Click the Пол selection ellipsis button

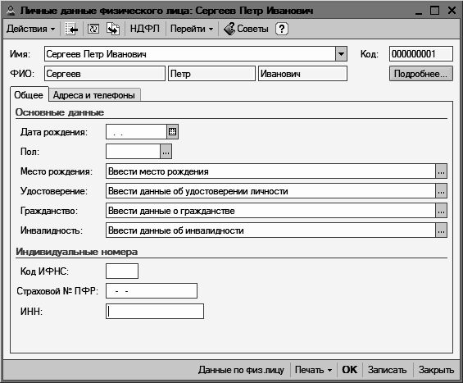coord(166,152)
